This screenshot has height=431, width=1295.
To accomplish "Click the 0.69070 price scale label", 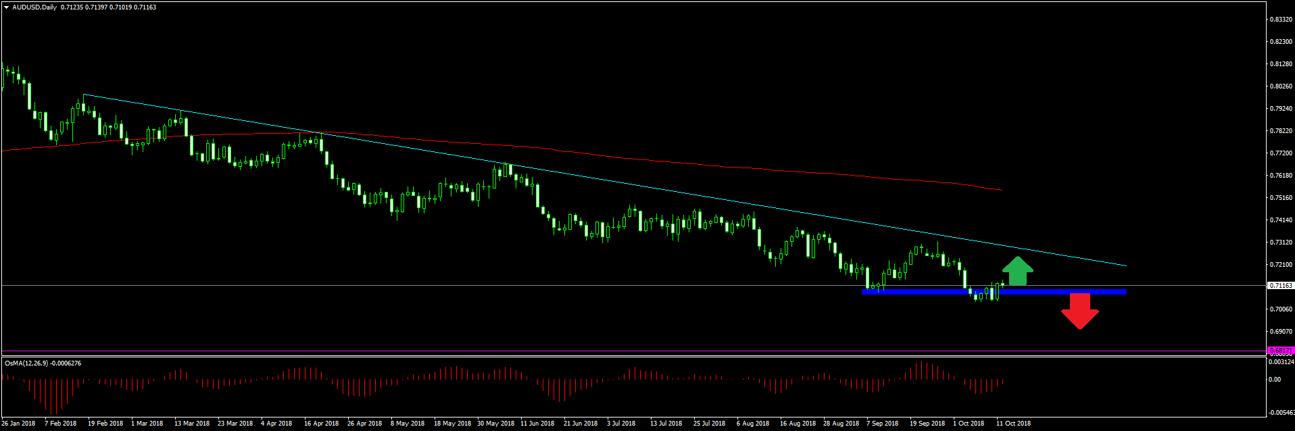I will pyautogui.click(x=1281, y=332).
